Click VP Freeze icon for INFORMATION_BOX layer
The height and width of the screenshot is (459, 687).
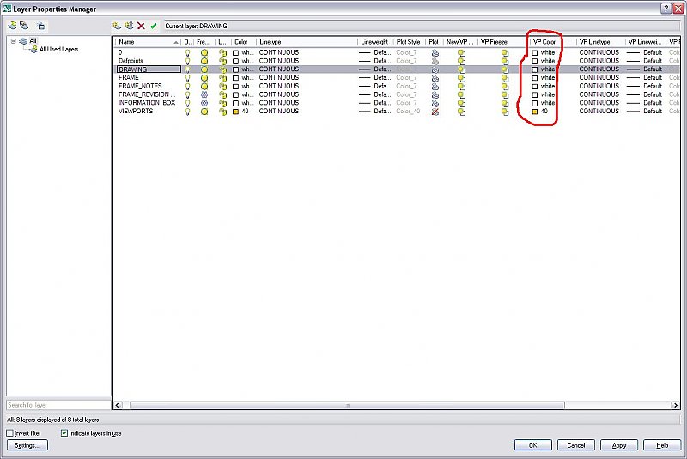tap(505, 103)
